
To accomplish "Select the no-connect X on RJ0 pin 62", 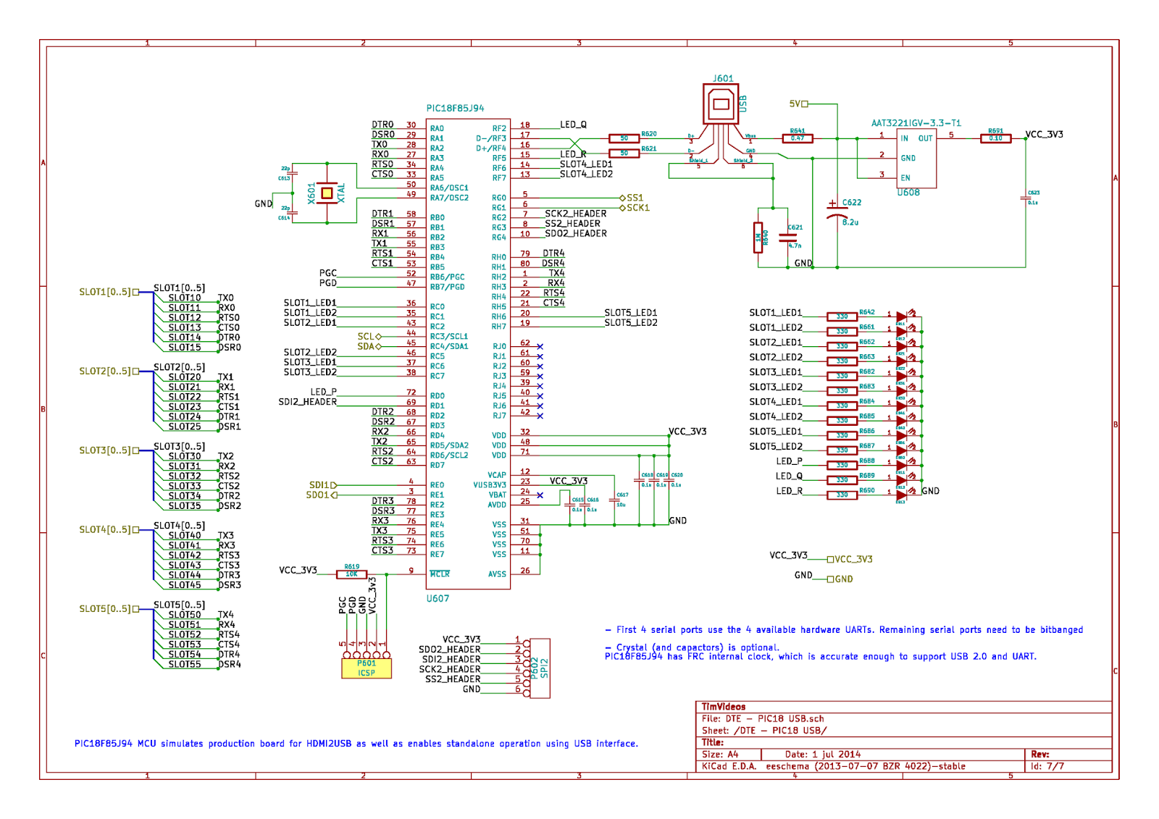I will coord(540,347).
